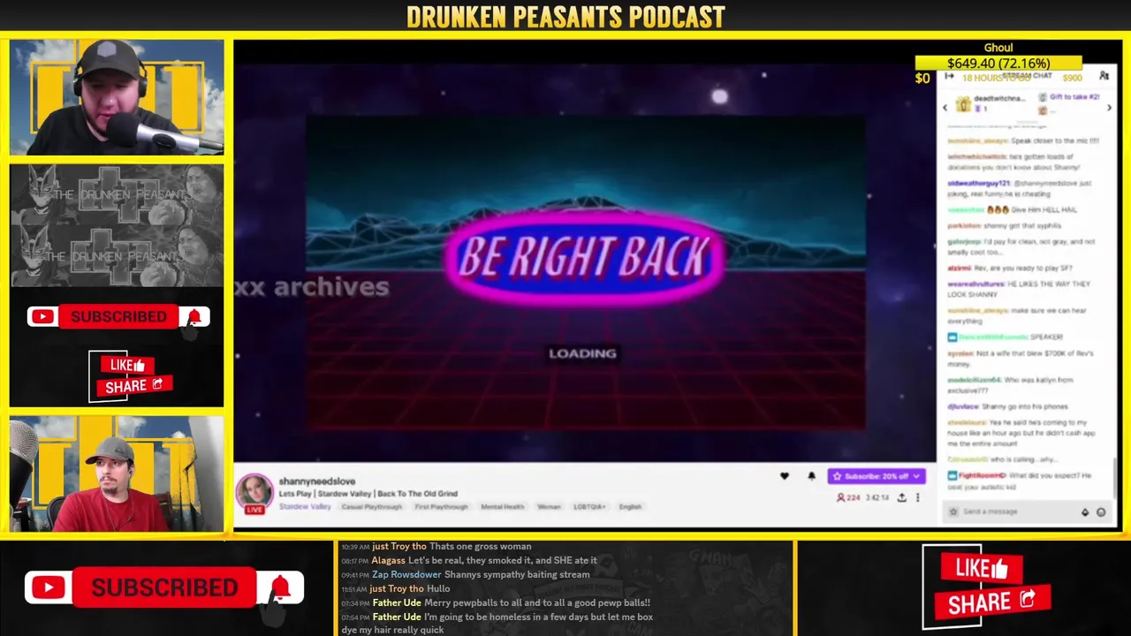Screen dimensions: 1131x636
Task: Click the bell on the small SUBSCRIBED banner
Action: click(x=194, y=316)
